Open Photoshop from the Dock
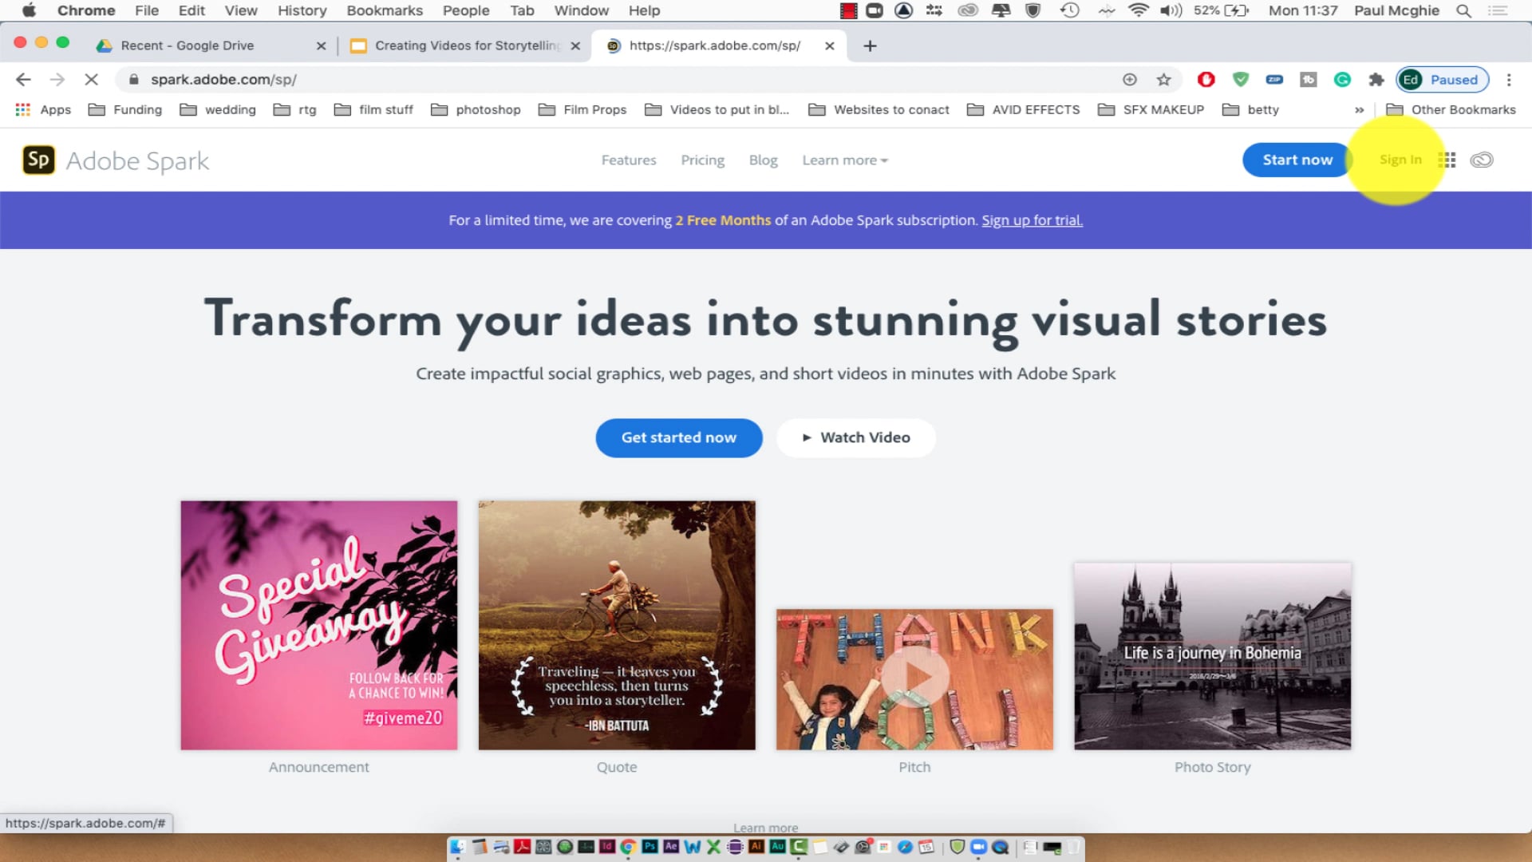 (650, 848)
